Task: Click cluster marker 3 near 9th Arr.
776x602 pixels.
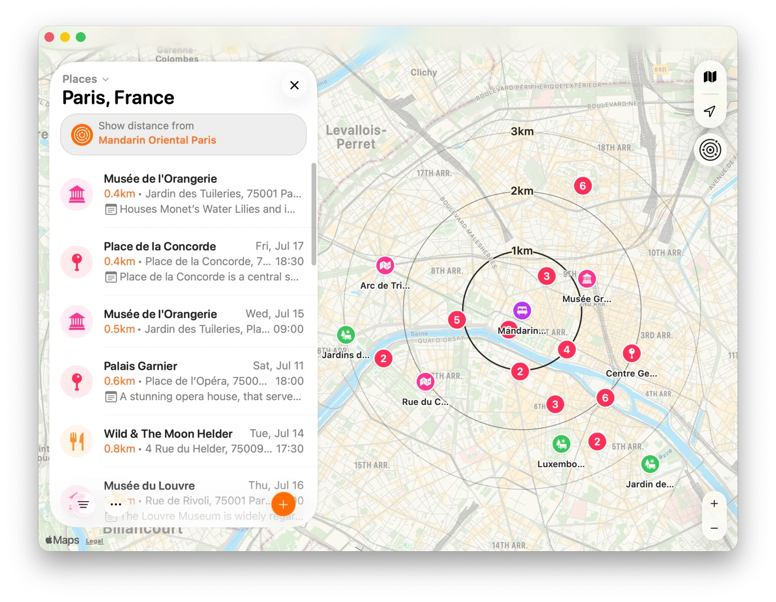Action: [547, 276]
